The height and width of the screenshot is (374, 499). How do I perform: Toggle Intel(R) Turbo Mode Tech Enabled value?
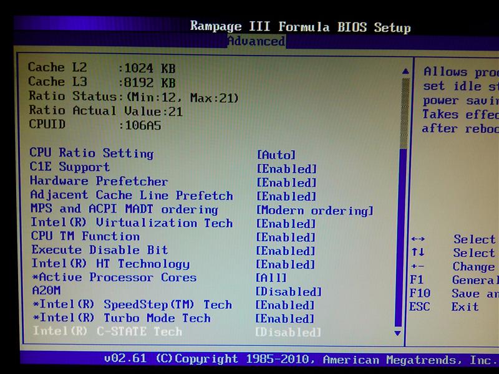click(286, 319)
